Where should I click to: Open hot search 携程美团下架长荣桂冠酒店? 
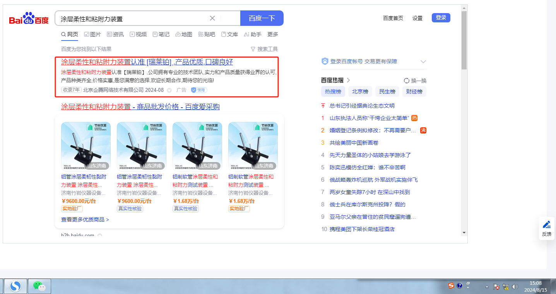pos(362,229)
